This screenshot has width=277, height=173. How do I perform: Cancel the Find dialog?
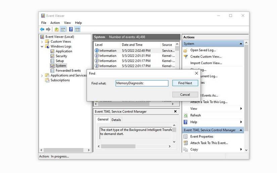185,95
